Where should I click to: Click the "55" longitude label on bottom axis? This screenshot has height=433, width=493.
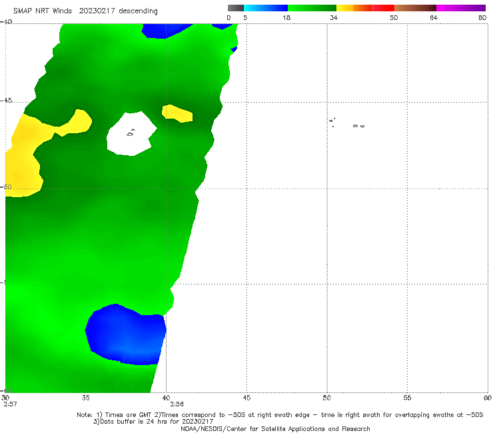407,398
